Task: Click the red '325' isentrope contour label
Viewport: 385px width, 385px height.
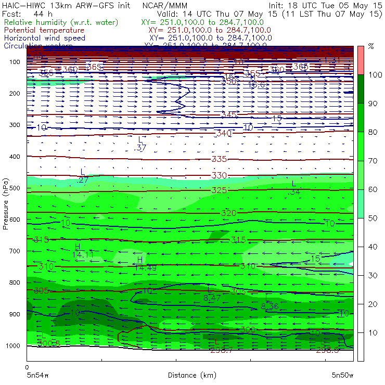Action: [219, 190]
